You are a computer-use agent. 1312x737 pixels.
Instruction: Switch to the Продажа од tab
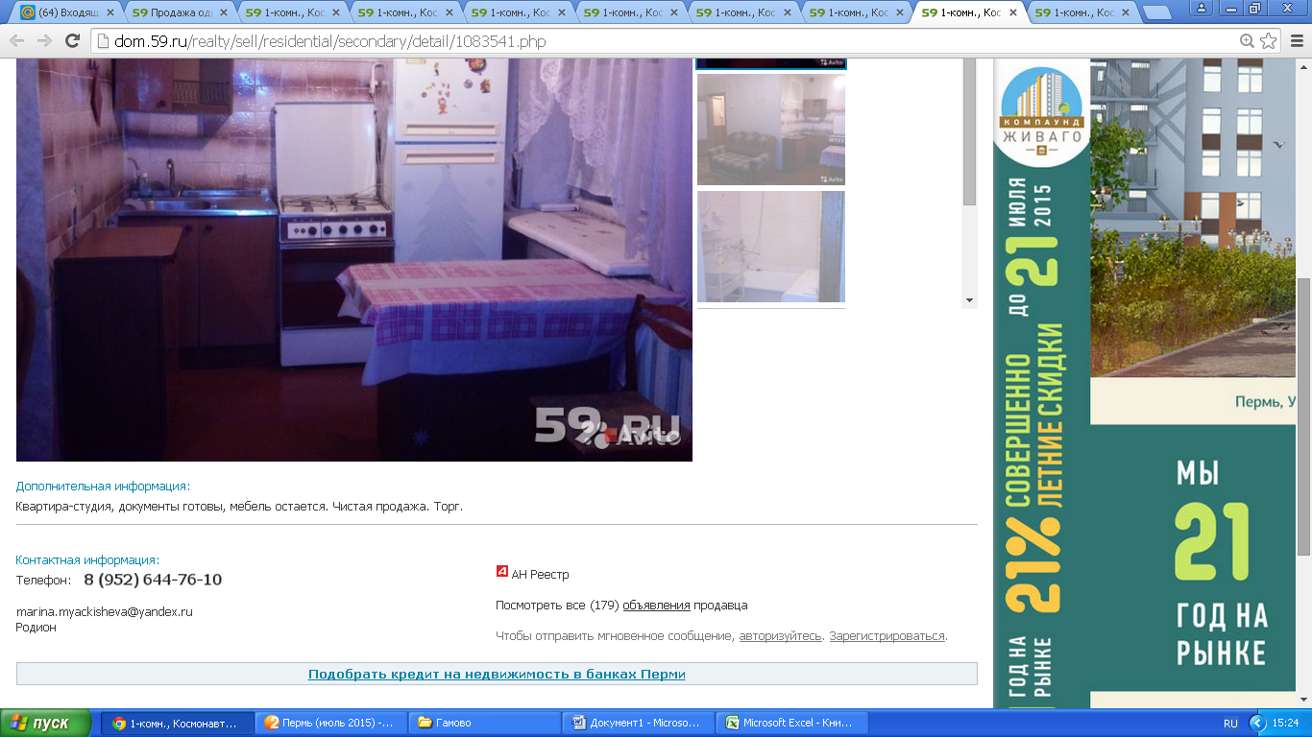click(x=180, y=13)
